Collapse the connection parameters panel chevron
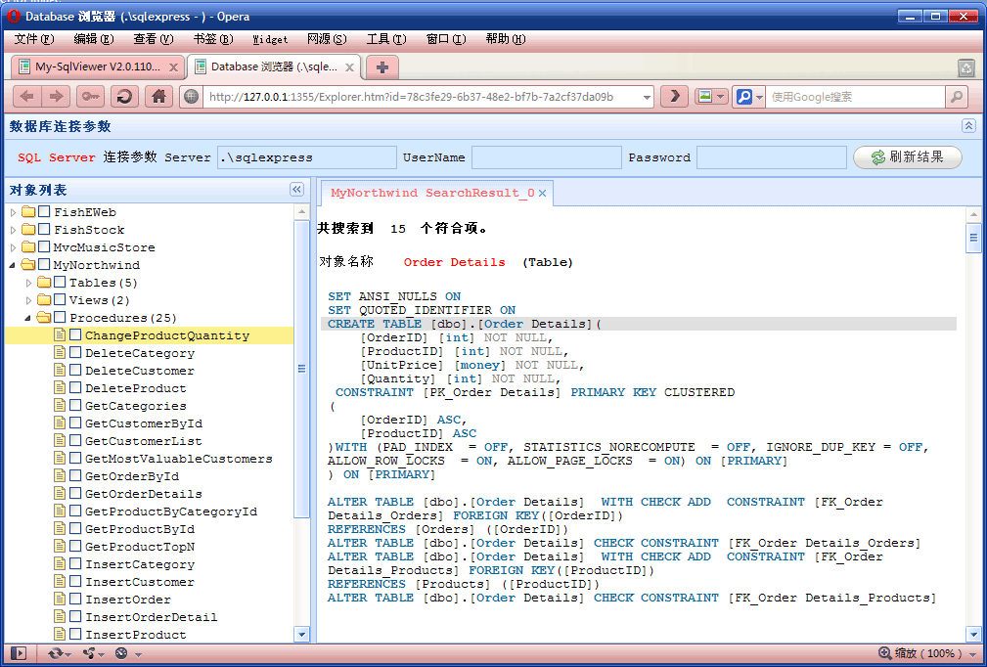This screenshot has width=987, height=667. click(968, 126)
